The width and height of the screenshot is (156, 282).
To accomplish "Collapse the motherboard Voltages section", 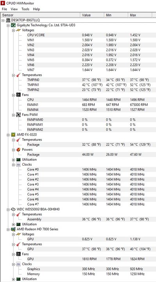I will point(13,31).
